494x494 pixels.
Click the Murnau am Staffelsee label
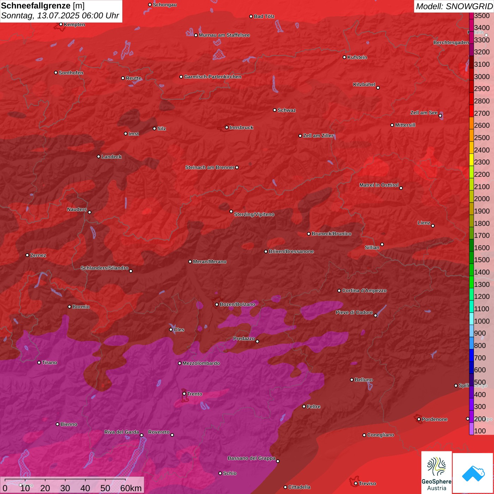tap(224, 35)
